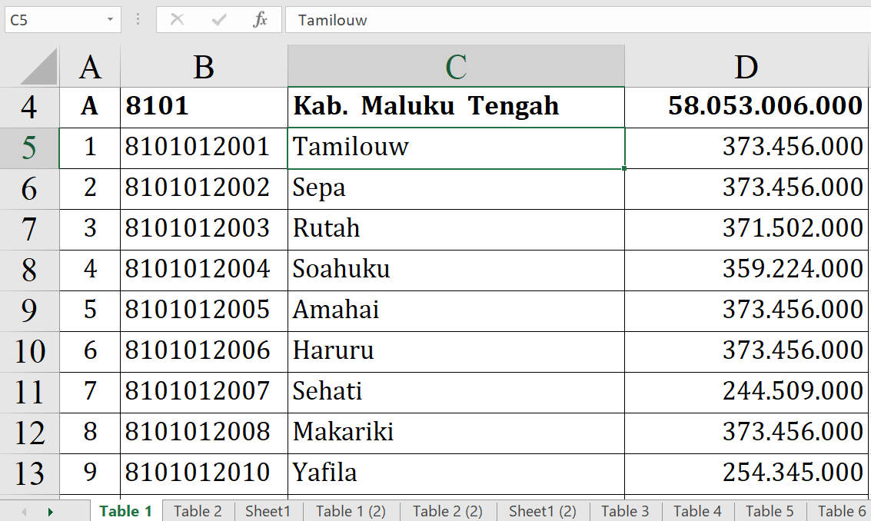Switch to Table 1 (2) sheet tab
Viewport: 871px width, 521px height.
(x=351, y=511)
